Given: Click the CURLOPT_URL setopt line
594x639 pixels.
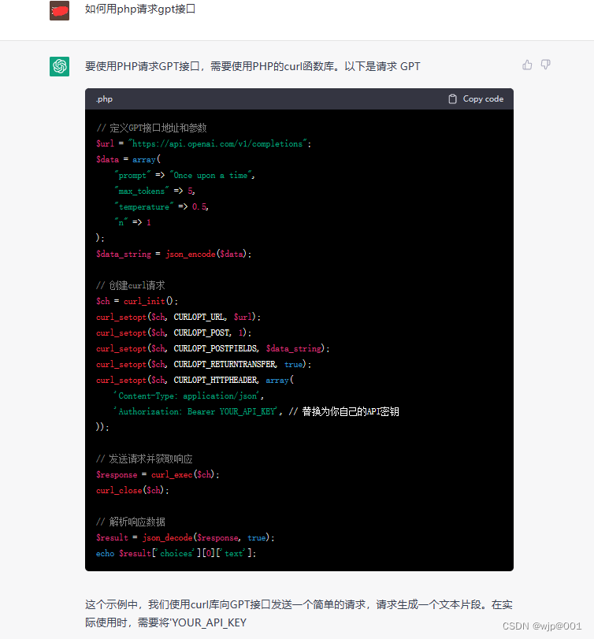Looking at the screenshot, I should [178, 317].
